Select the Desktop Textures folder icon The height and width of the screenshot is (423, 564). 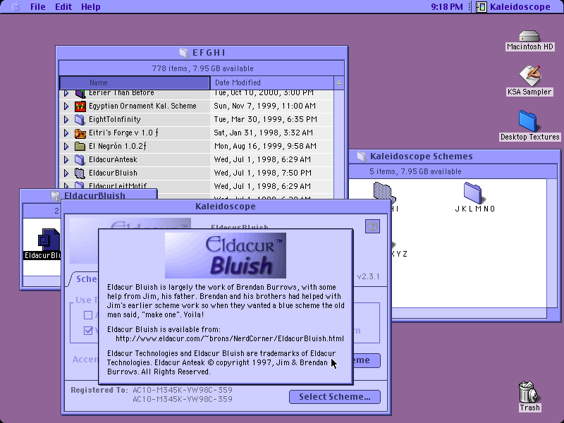point(529,125)
